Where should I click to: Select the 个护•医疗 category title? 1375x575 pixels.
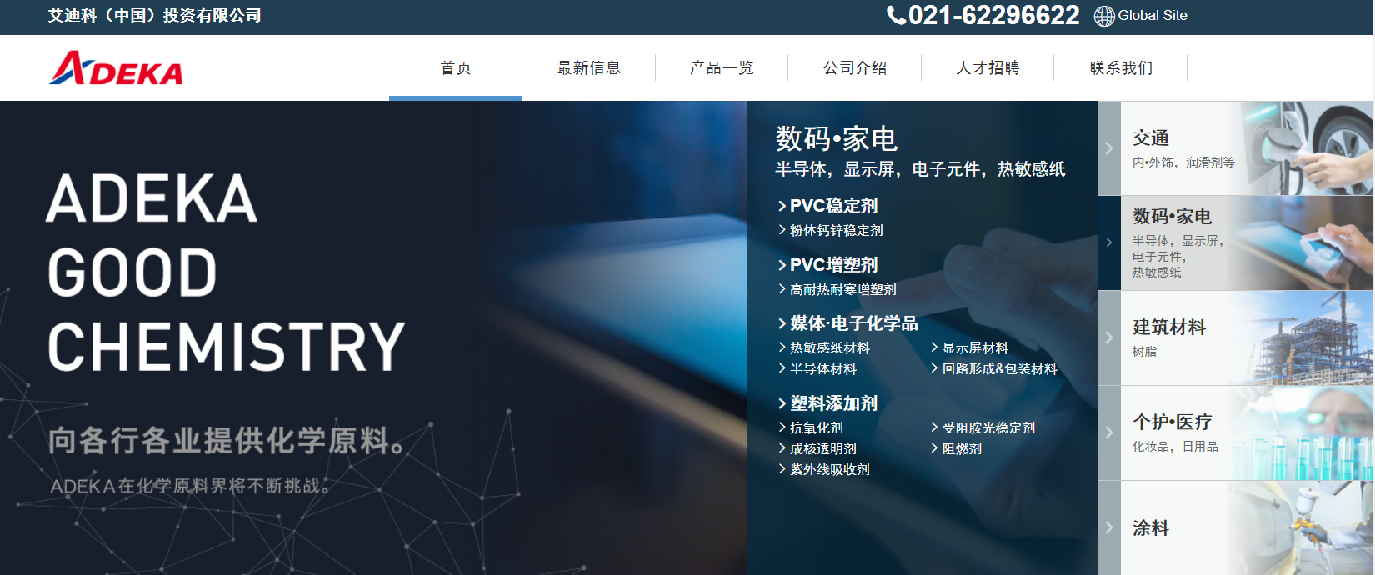1172,422
